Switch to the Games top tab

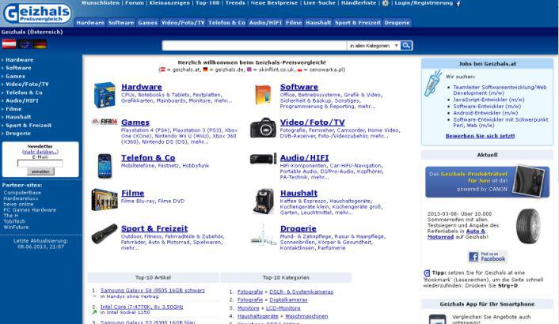pyautogui.click(x=147, y=22)
